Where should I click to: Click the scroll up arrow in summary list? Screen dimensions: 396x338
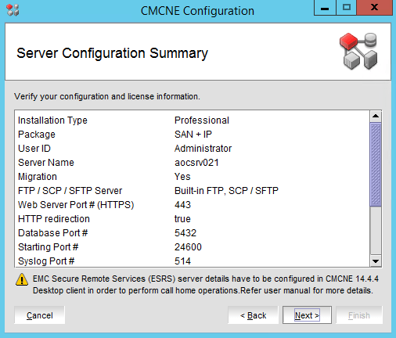pyautogui.click(x=376, y=116)
